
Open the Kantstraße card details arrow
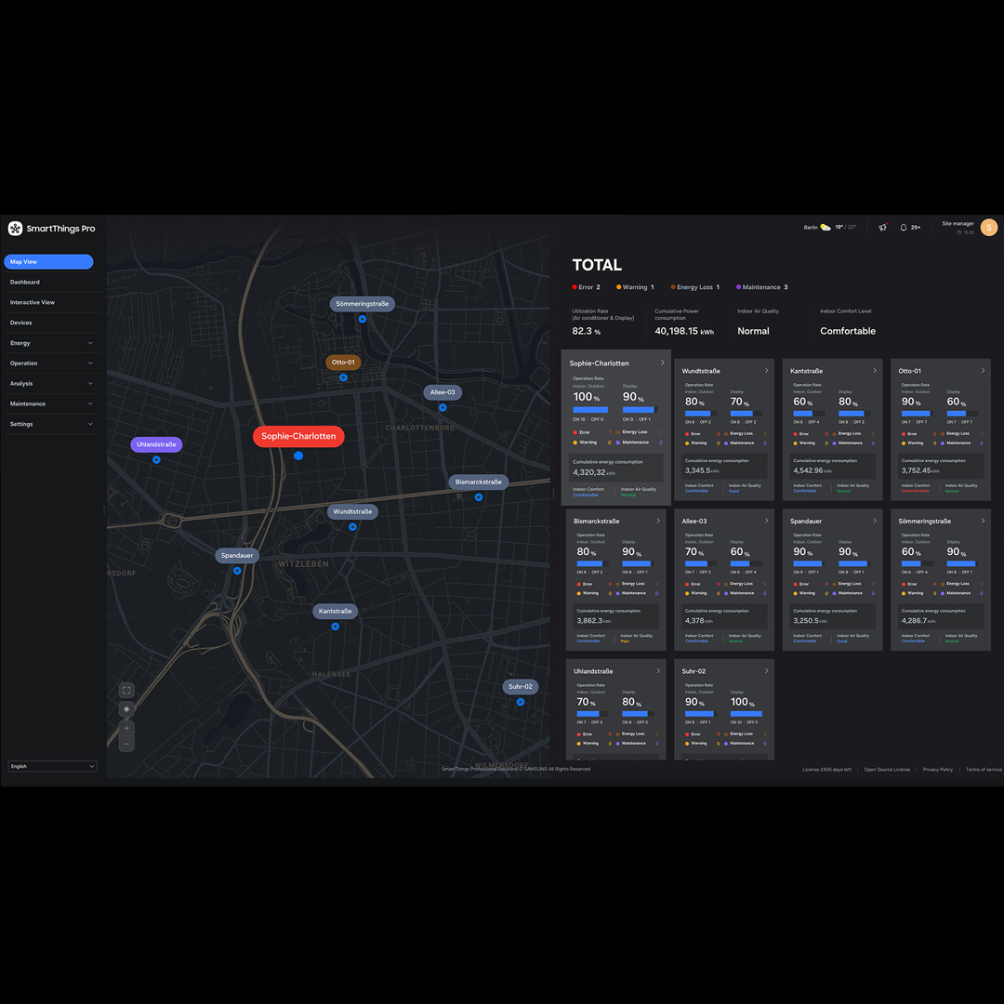tap(875, 371)
